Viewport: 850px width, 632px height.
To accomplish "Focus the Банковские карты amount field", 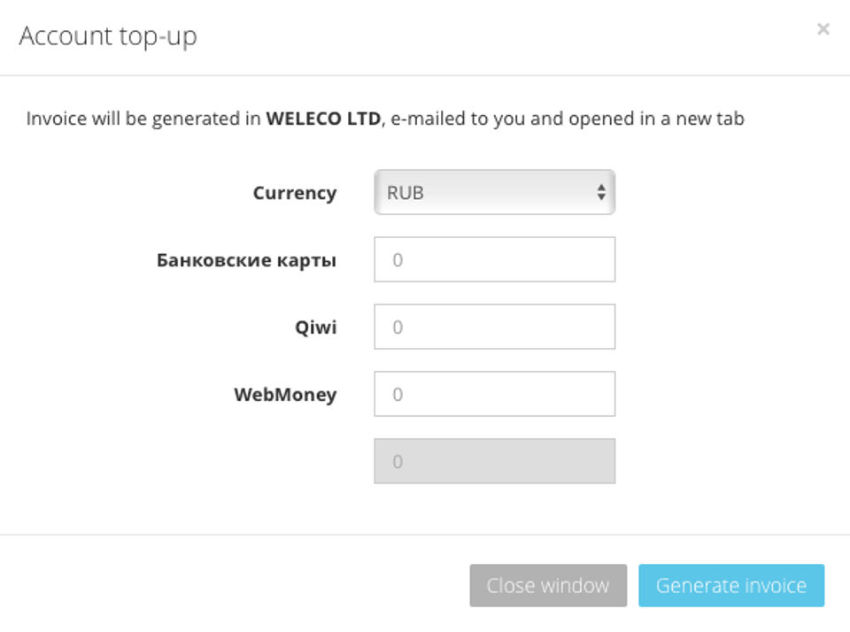I will click(x=494, y=259).
